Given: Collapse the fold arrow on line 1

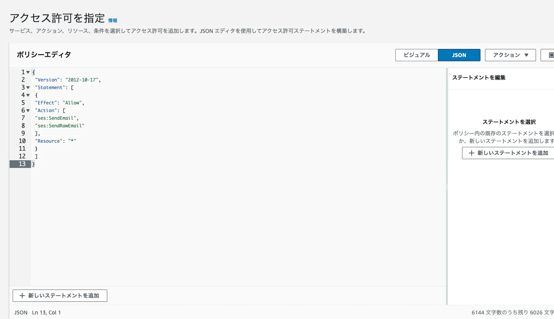Looking at the screenshot, I should tap(28, 72).
